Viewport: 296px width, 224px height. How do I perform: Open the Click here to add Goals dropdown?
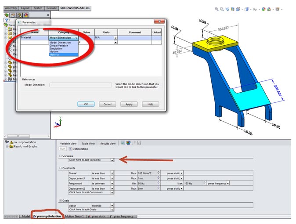112,210
